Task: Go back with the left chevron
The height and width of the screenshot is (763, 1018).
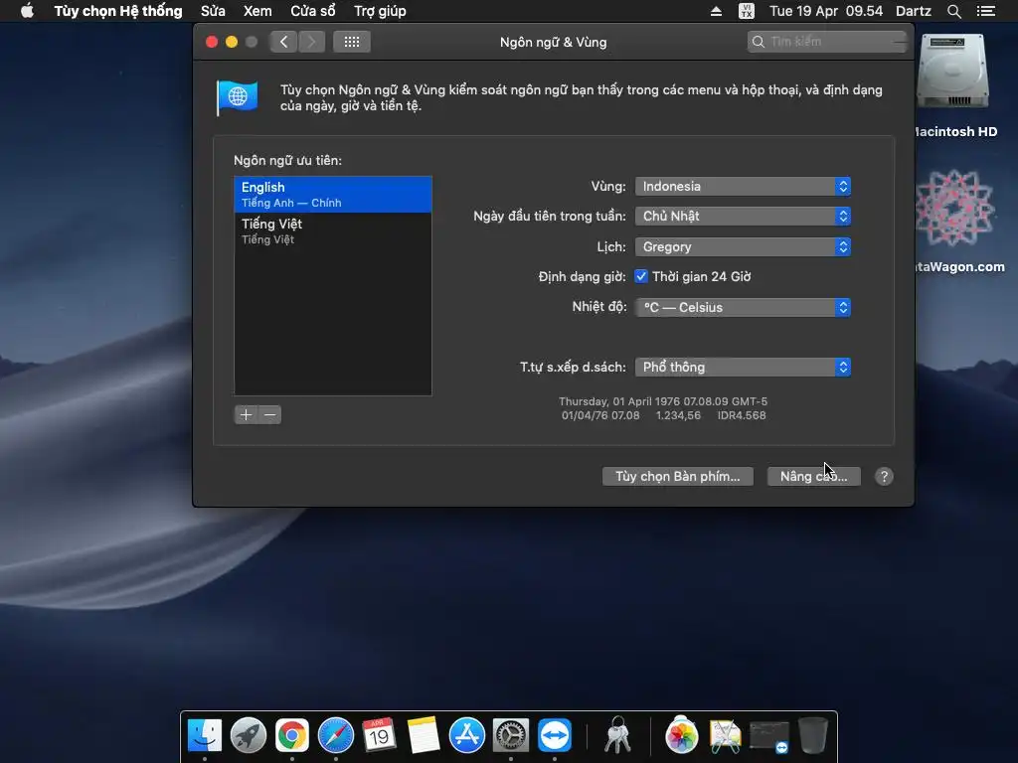Action: (x=283, y=42)
